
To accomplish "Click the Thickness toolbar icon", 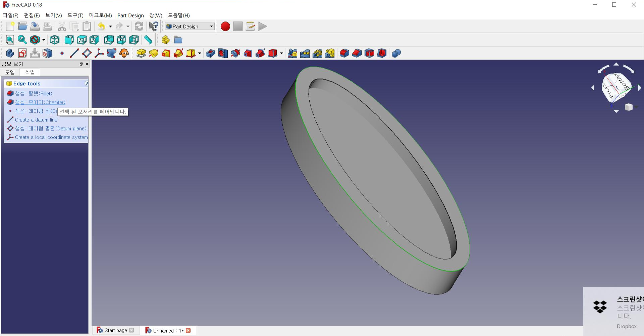I will [x=382, y=53].
